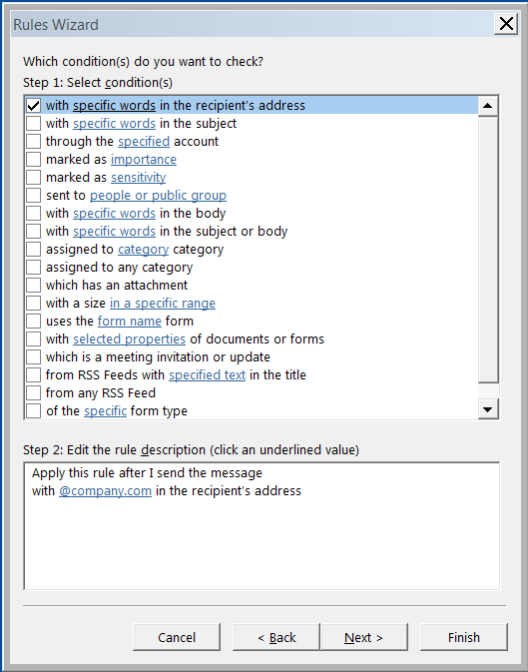Open 'people or public group' link
The width and height of the screenshot is (528, 672).
pos(158,196)
